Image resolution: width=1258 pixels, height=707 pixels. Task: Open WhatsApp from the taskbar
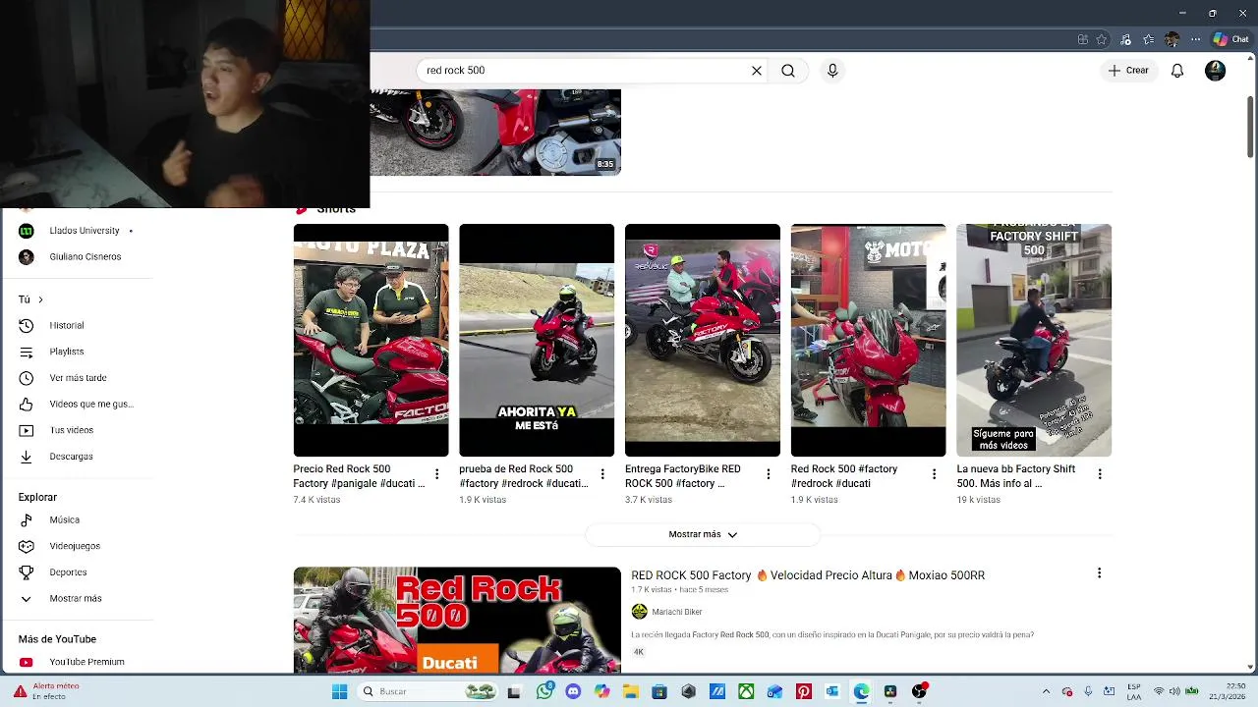tap(545, 691)
